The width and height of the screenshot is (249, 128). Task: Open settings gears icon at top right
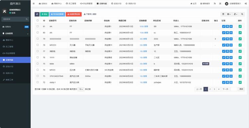246,4
